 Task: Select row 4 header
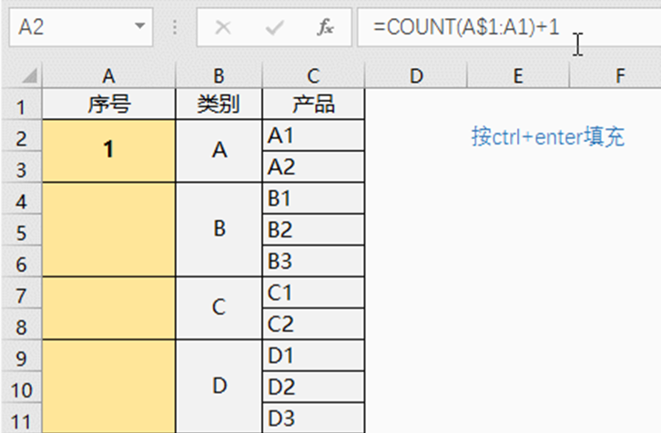point(22,198)
